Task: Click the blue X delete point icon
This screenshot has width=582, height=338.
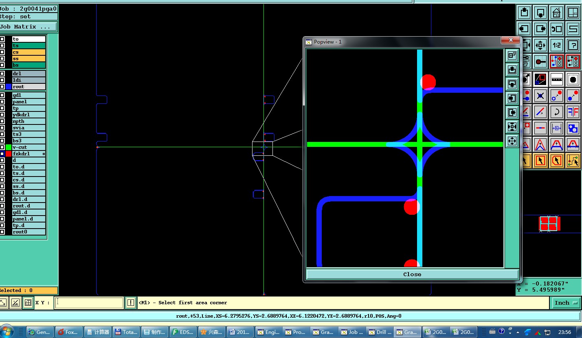Action: [540, 96]
